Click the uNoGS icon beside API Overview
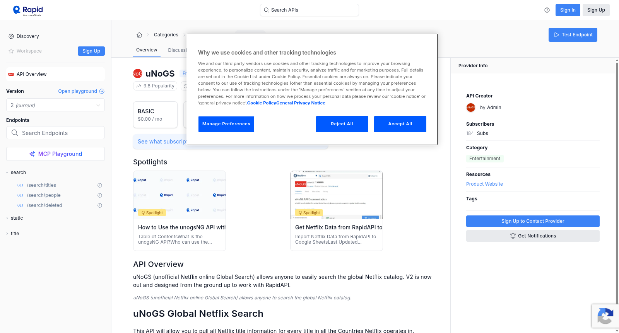Image resolution: width=619 pixels, height=333 pixels. (x=11, y=74)
